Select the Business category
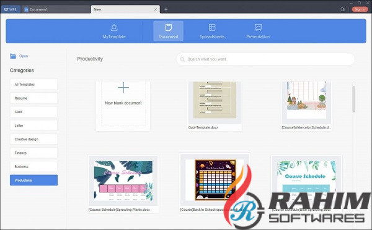Viewport: 372px width, 230px height. (x=33, y=166)
